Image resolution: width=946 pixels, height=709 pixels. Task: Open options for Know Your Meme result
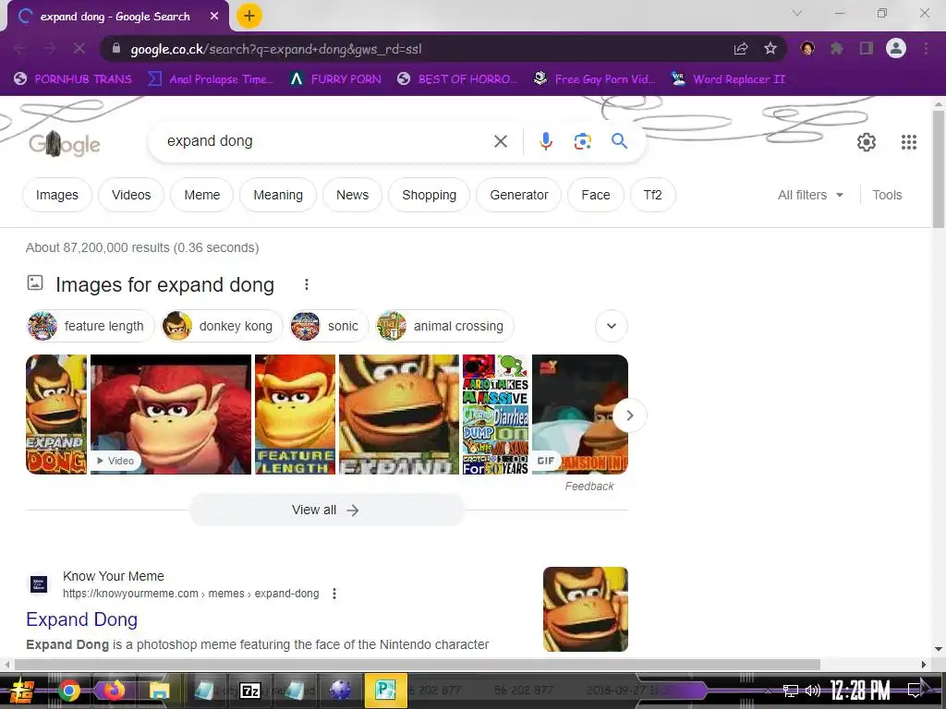(x=334, y=594)
